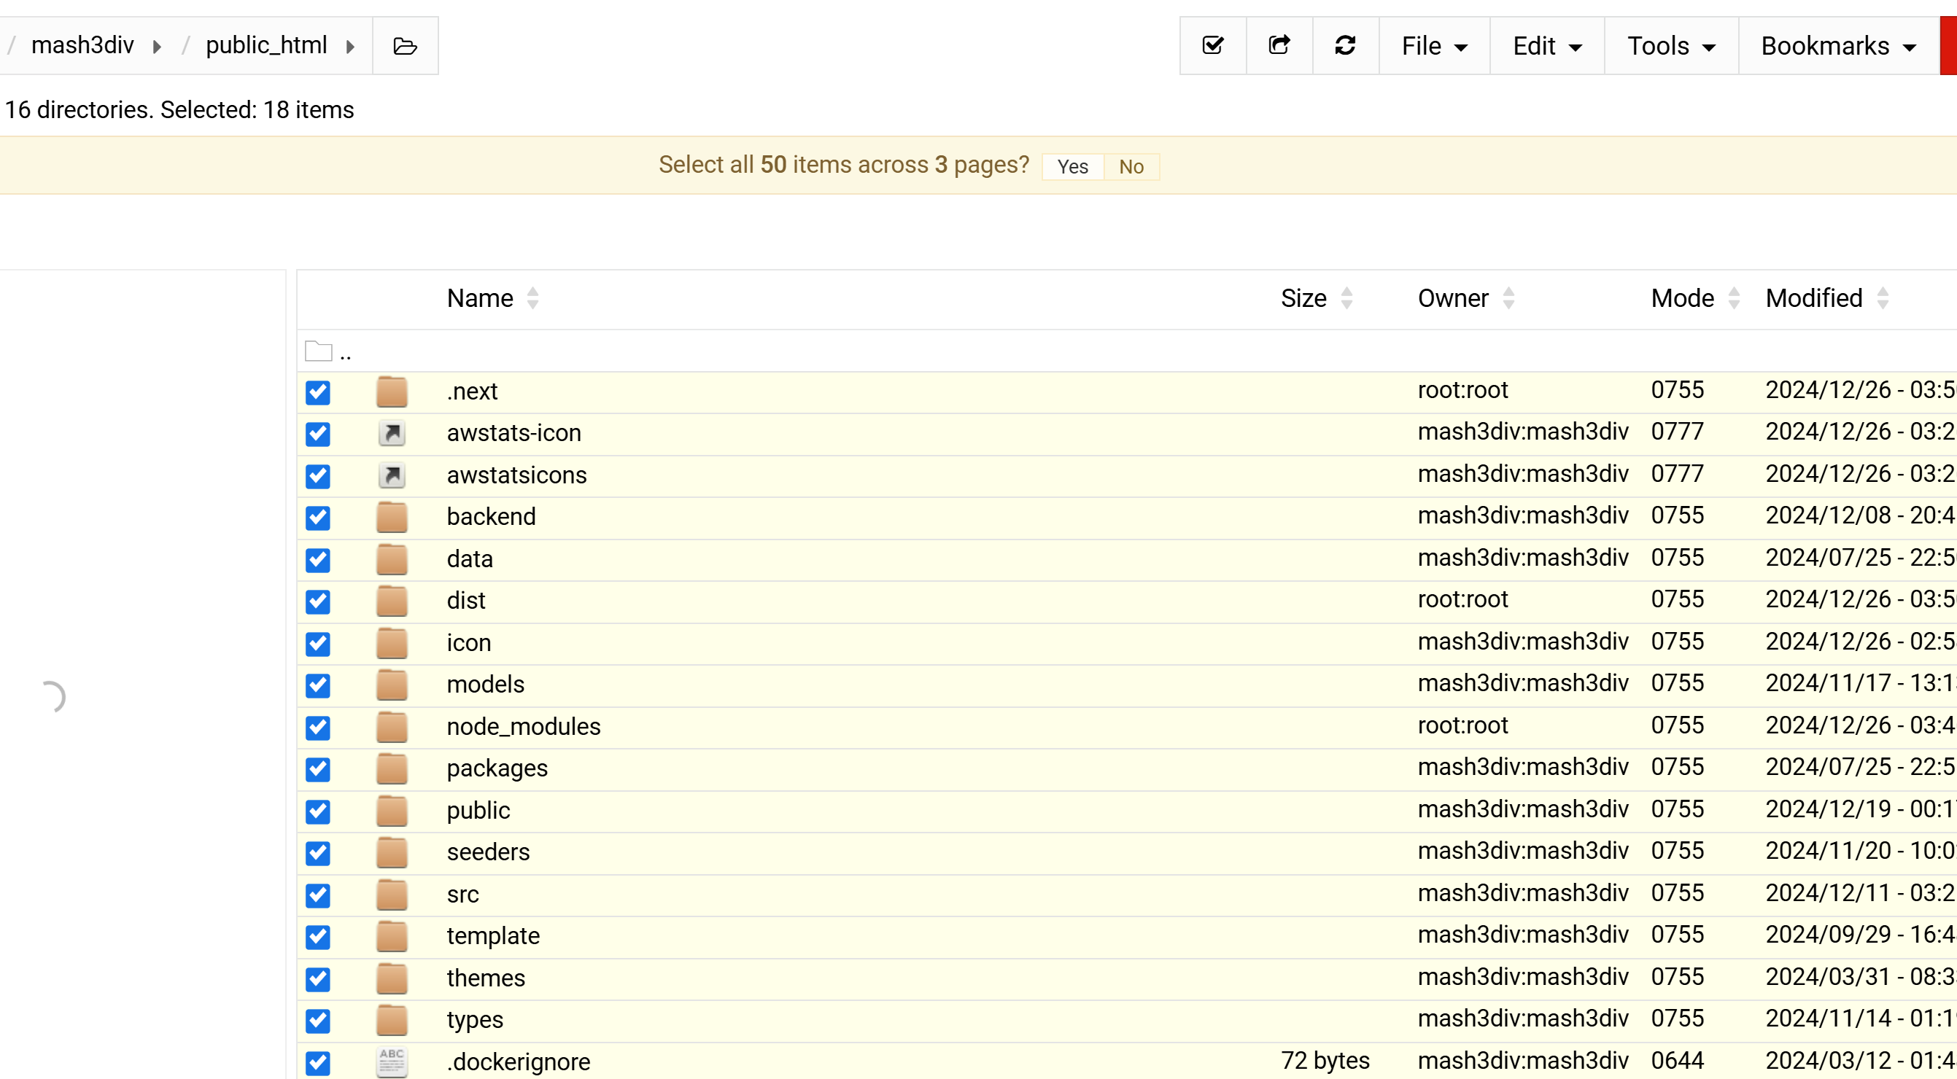Toggle the themes row checkbox

(x=318, y=979)
